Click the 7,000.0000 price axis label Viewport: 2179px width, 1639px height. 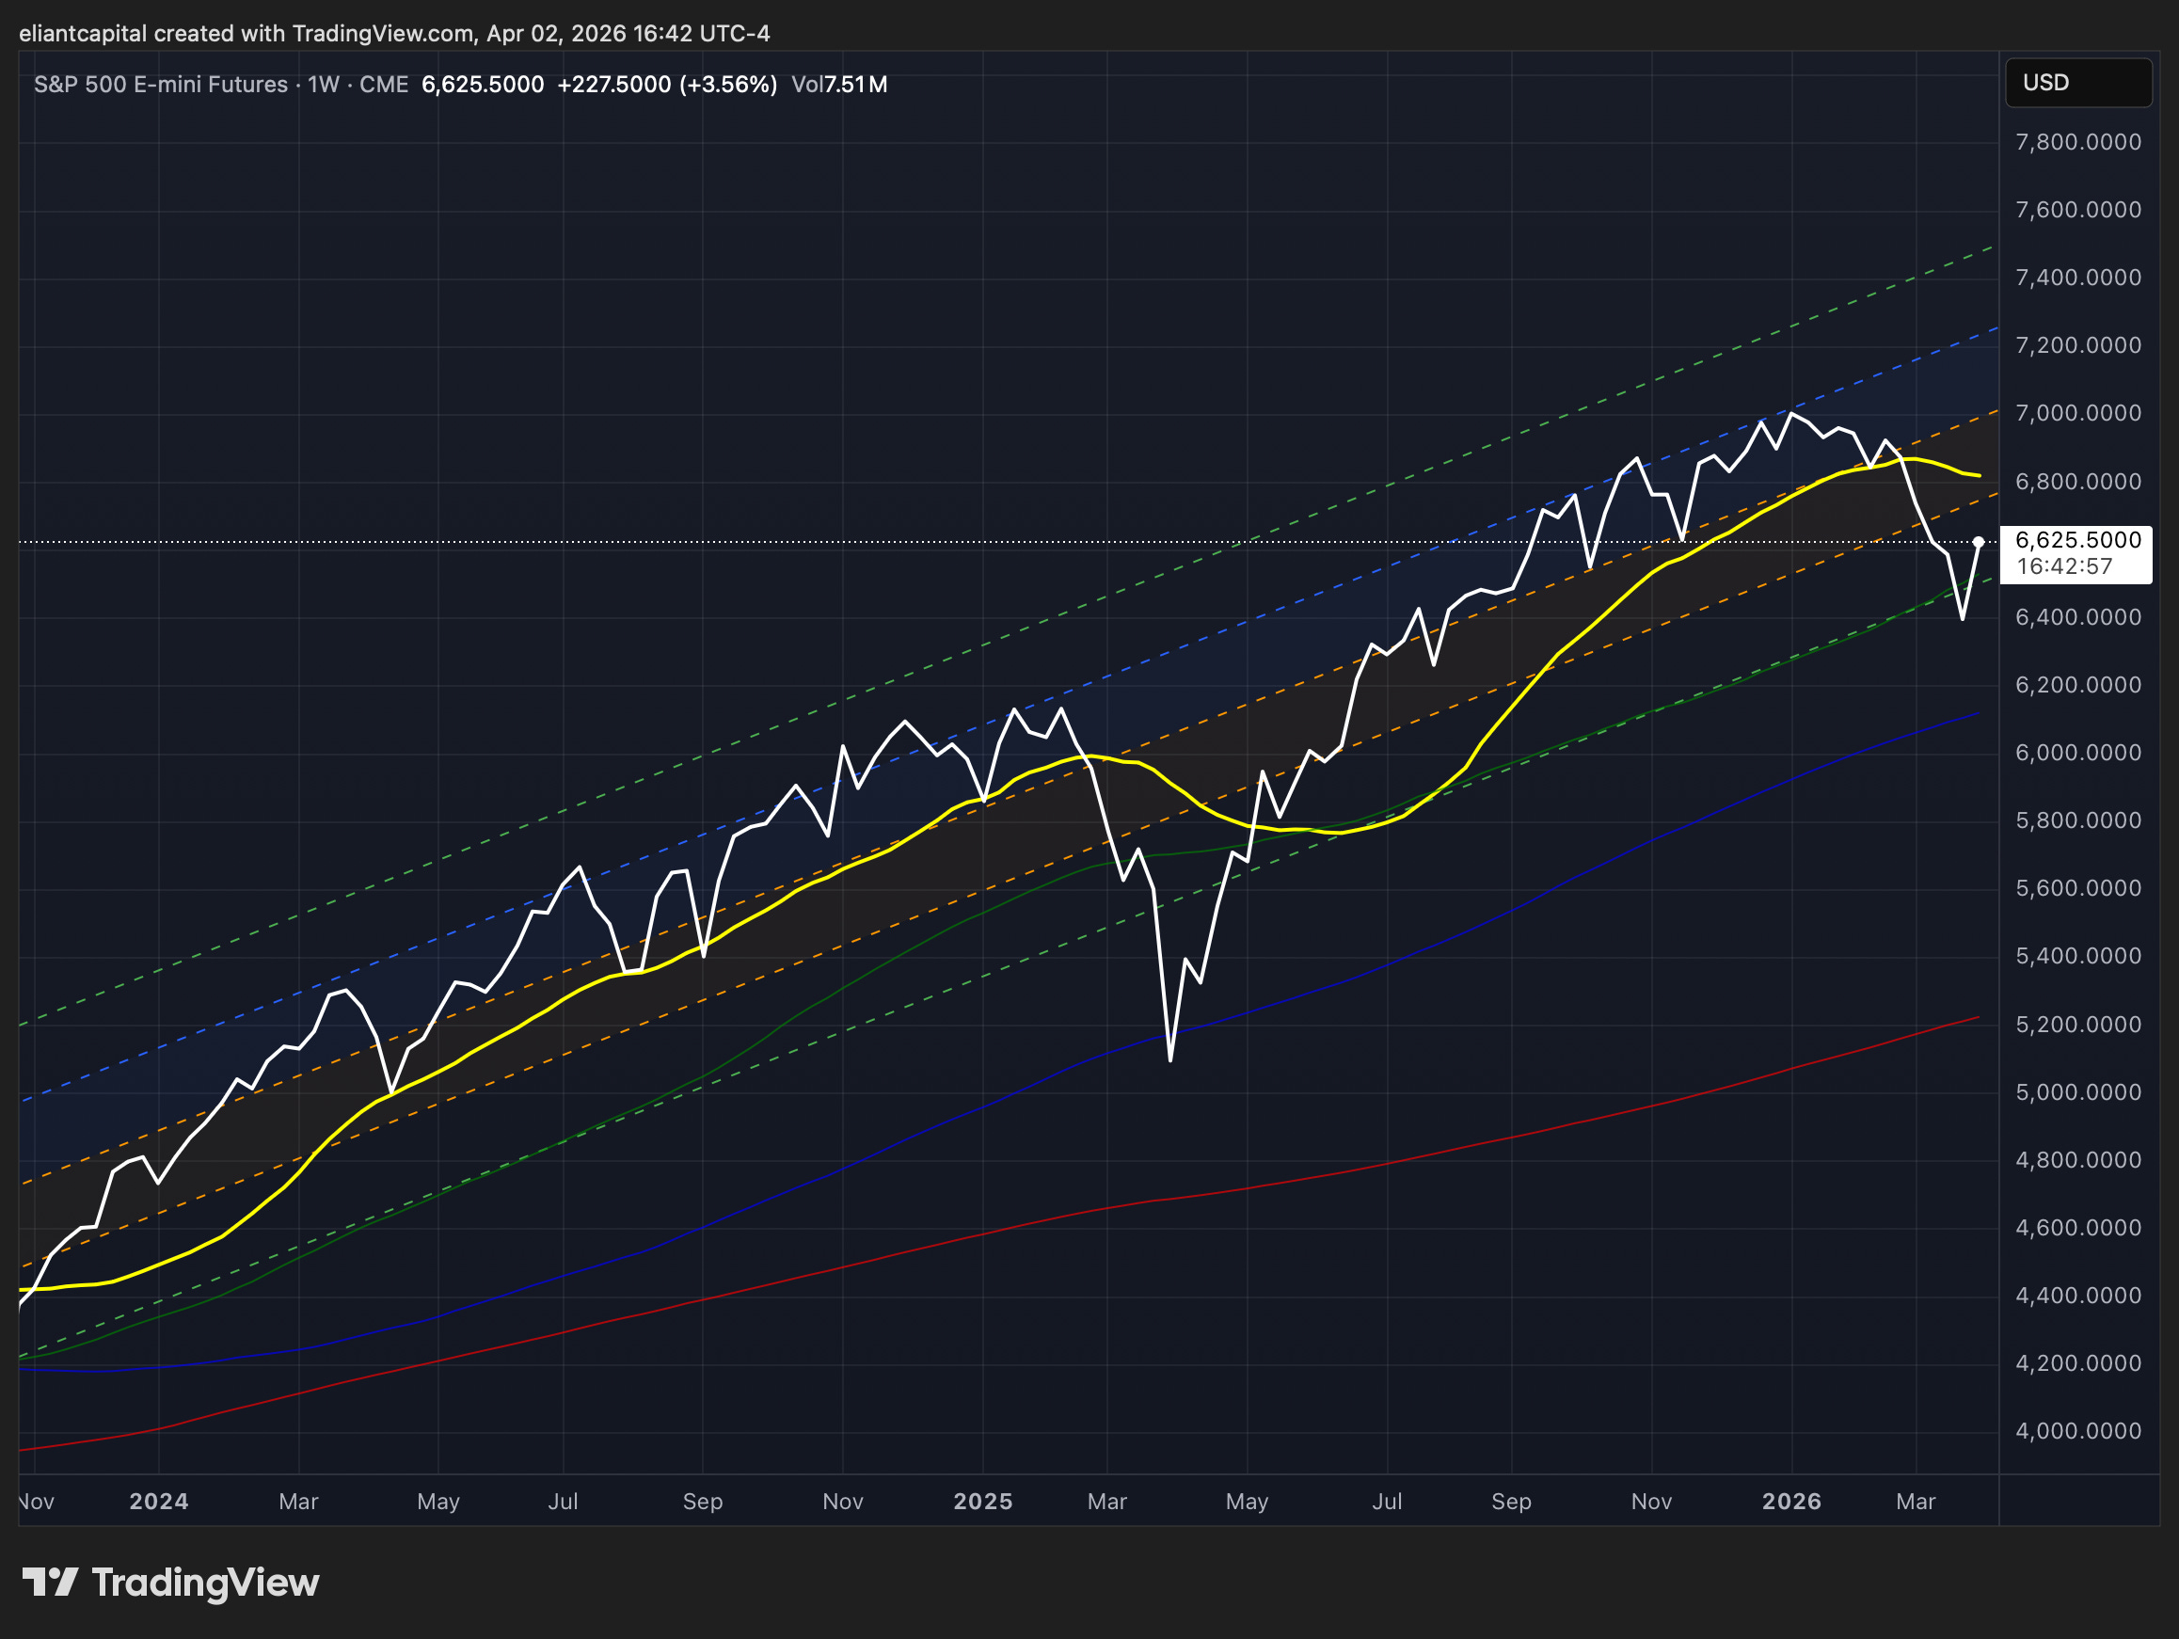coord(2077,413)
